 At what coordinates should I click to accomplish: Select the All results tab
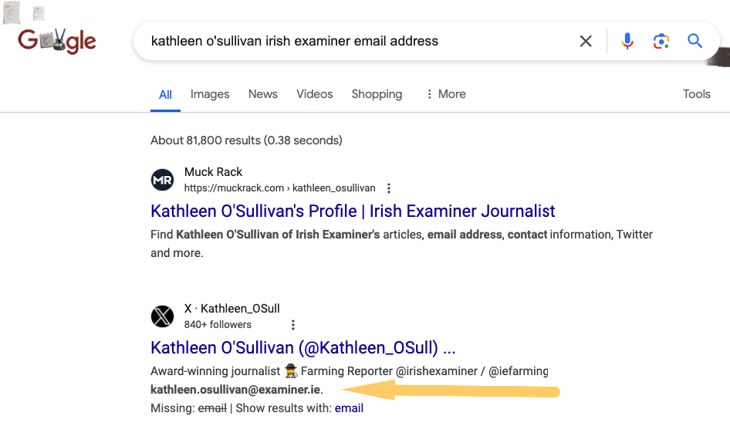(x=165, y=95)
